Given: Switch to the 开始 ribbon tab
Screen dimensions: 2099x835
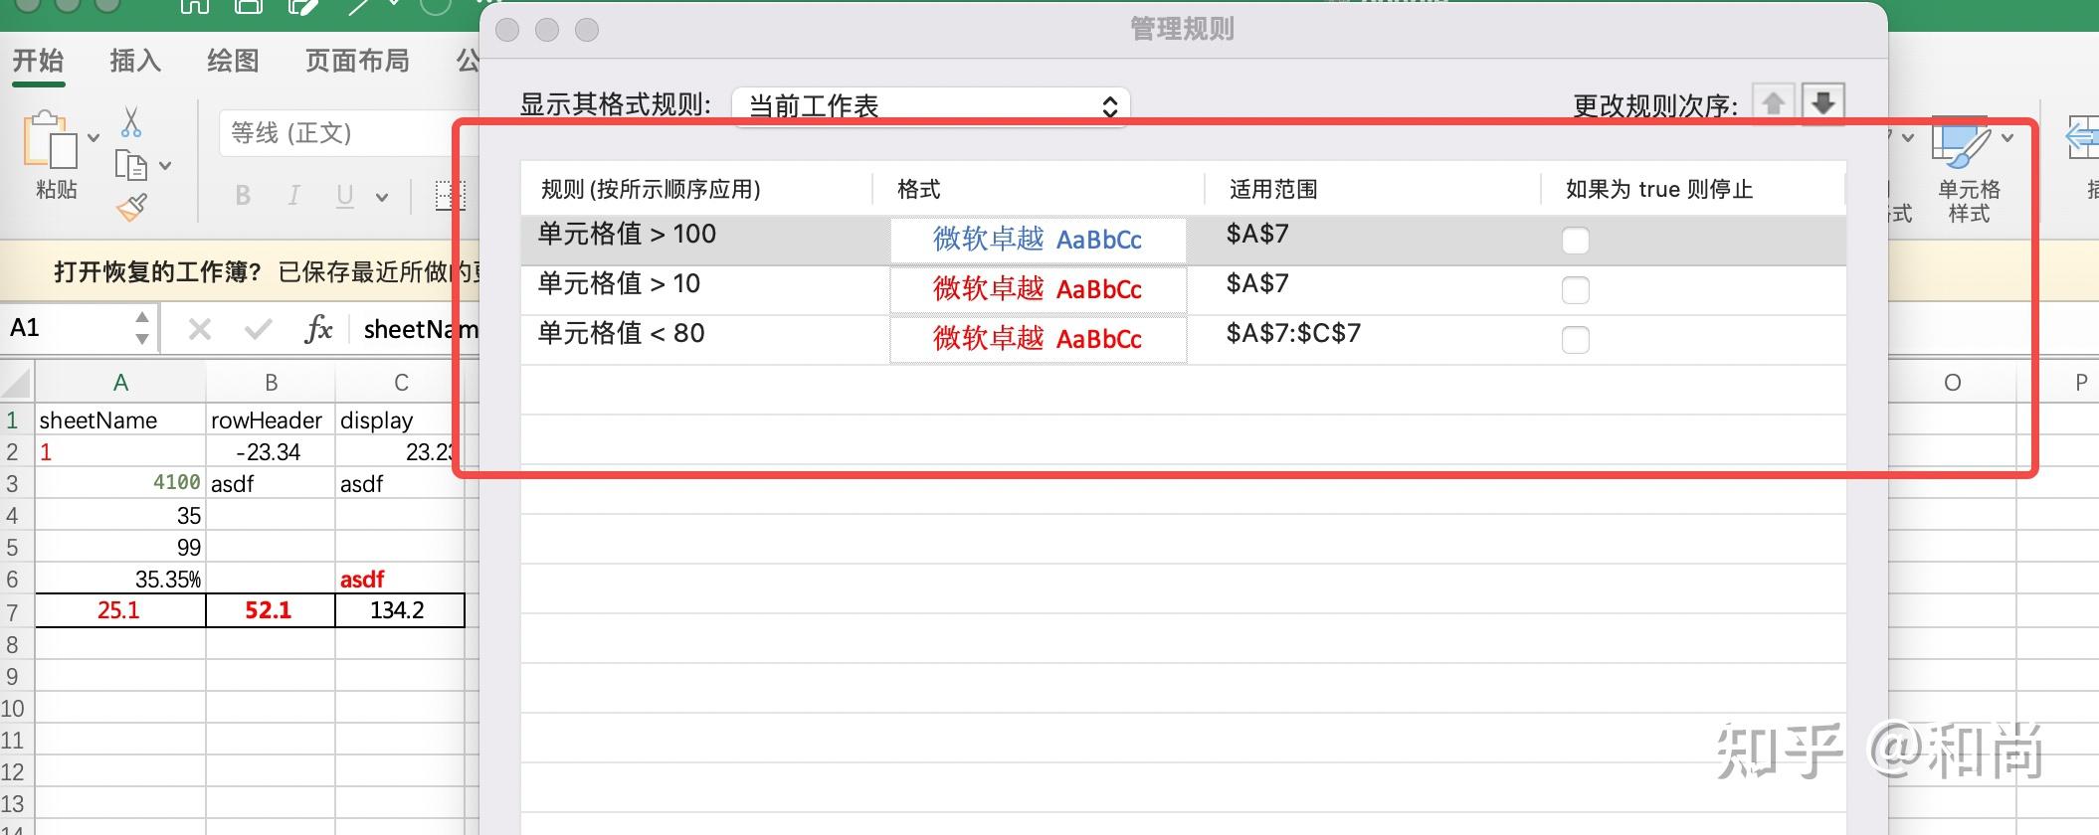Looking at the screenshot, I should click(x=38, y=61).
